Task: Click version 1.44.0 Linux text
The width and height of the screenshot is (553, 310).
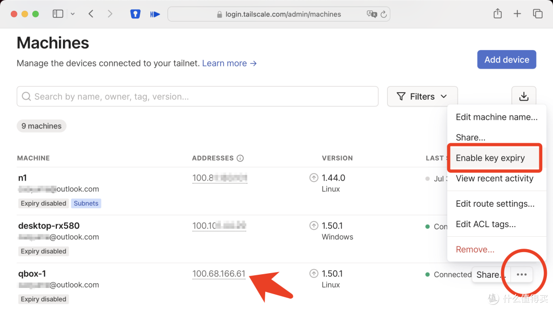Action: click(333, 183)
